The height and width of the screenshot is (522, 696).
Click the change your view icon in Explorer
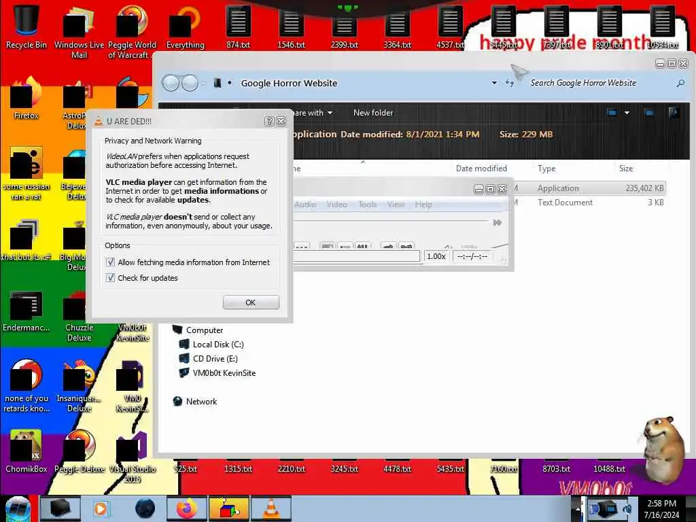[x=612, y=113]
